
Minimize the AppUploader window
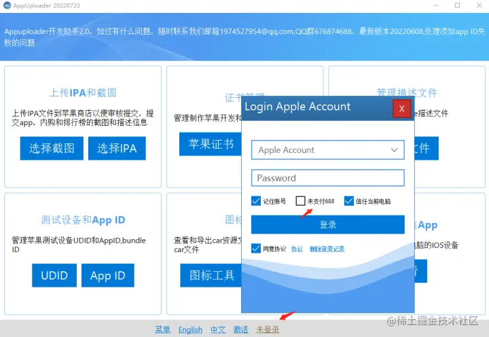tap(435, 5)
